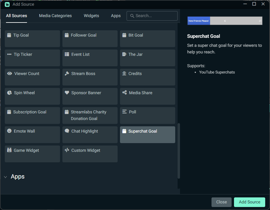Viewport: 270px width, 210px height.
Task: Click the Emote Wall smiley icon
Action: tap(9, 131)
